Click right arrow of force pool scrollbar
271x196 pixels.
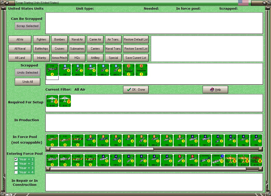(x=260, y=149)
